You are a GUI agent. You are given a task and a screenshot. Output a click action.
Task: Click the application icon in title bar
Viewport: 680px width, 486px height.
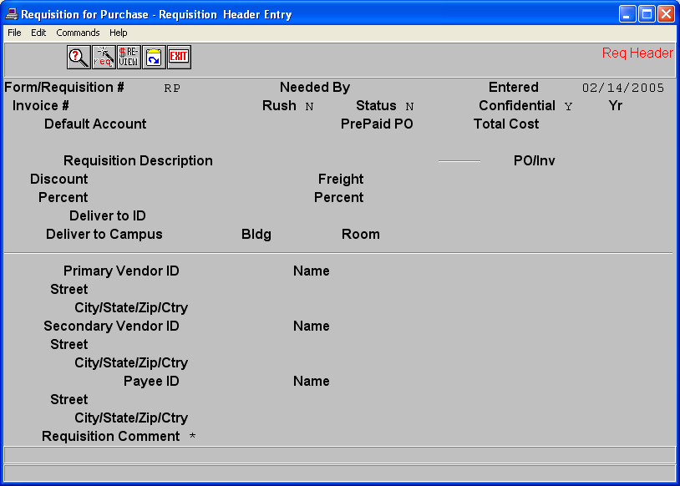click(11, 14)
